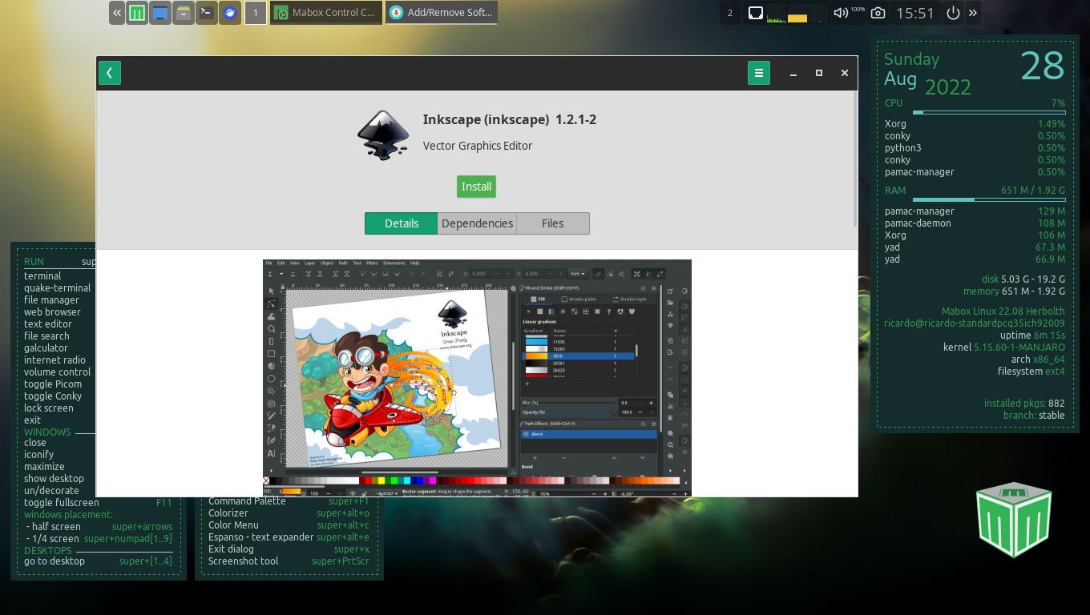Close the Pamac software window
1090x615 pixels.
tap(844, 73)
